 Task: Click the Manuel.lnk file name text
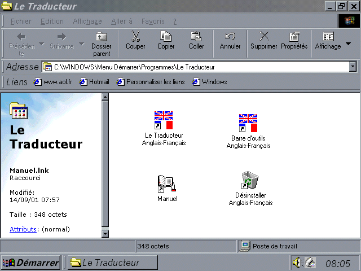pyautogui.click(x=29, y=171)
